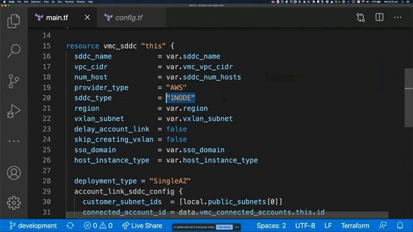This screenshot has height=232, width=413.
Task: Split the editor to the right
Action: (379, 17)
